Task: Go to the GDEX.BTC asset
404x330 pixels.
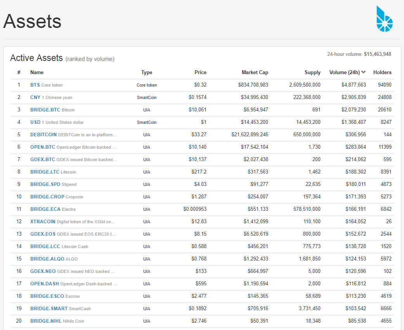Action: pos(43,159)
